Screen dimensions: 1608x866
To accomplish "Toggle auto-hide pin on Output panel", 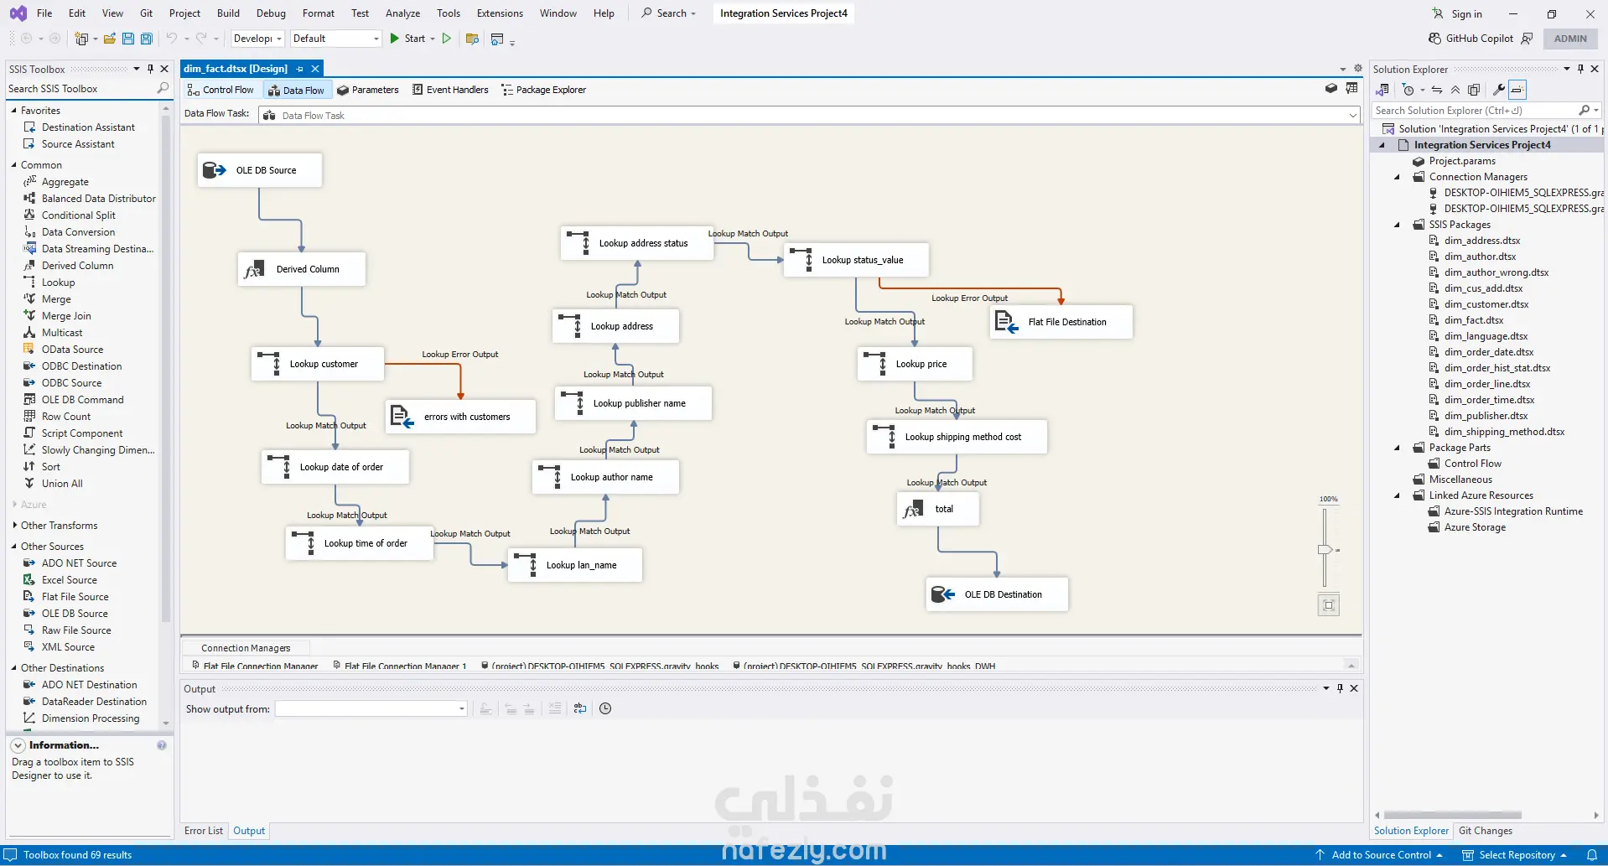I will pos(1340,688).
